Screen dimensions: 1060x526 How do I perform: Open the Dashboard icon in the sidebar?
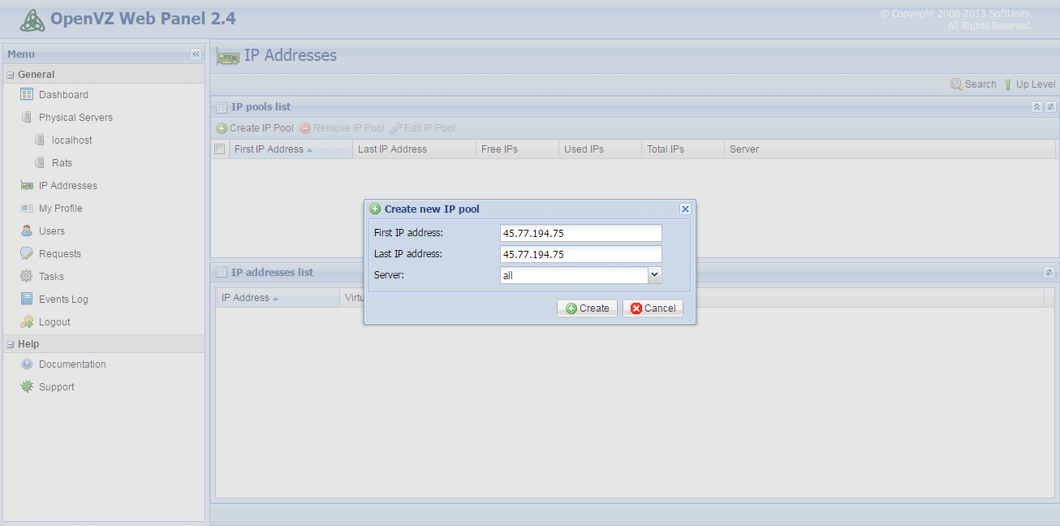pos(27,95)
